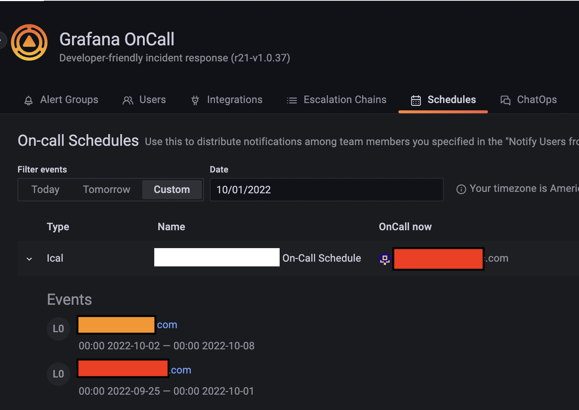Click the ChatOps chat bubble icon
Screen dimensions: 579x410
506,100
